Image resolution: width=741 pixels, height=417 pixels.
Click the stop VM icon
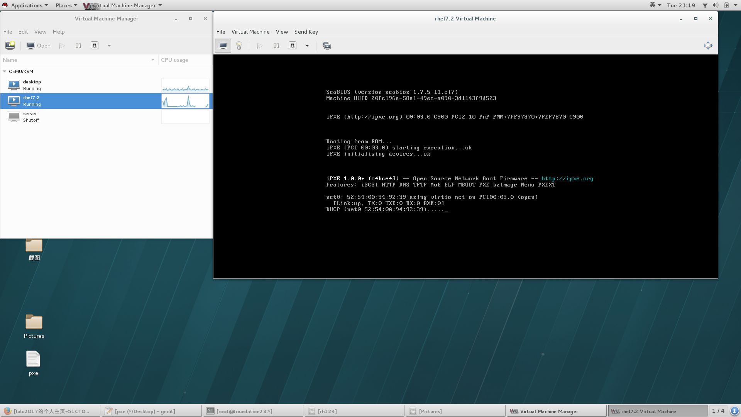[293, 45]
